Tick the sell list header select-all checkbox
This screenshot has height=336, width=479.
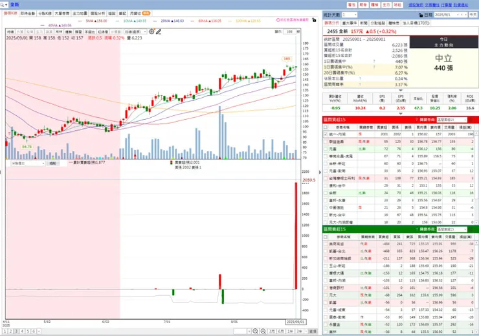pyautogui.click(x=326, y=237)
